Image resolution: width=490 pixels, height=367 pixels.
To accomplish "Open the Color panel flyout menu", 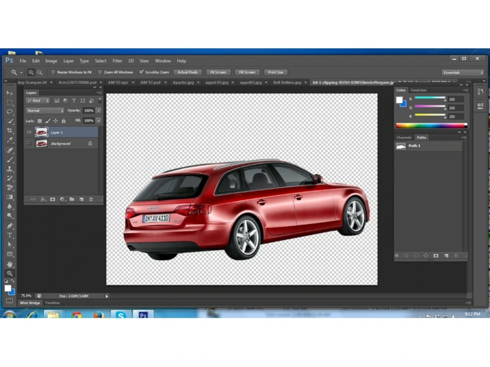I will [465, 90].
